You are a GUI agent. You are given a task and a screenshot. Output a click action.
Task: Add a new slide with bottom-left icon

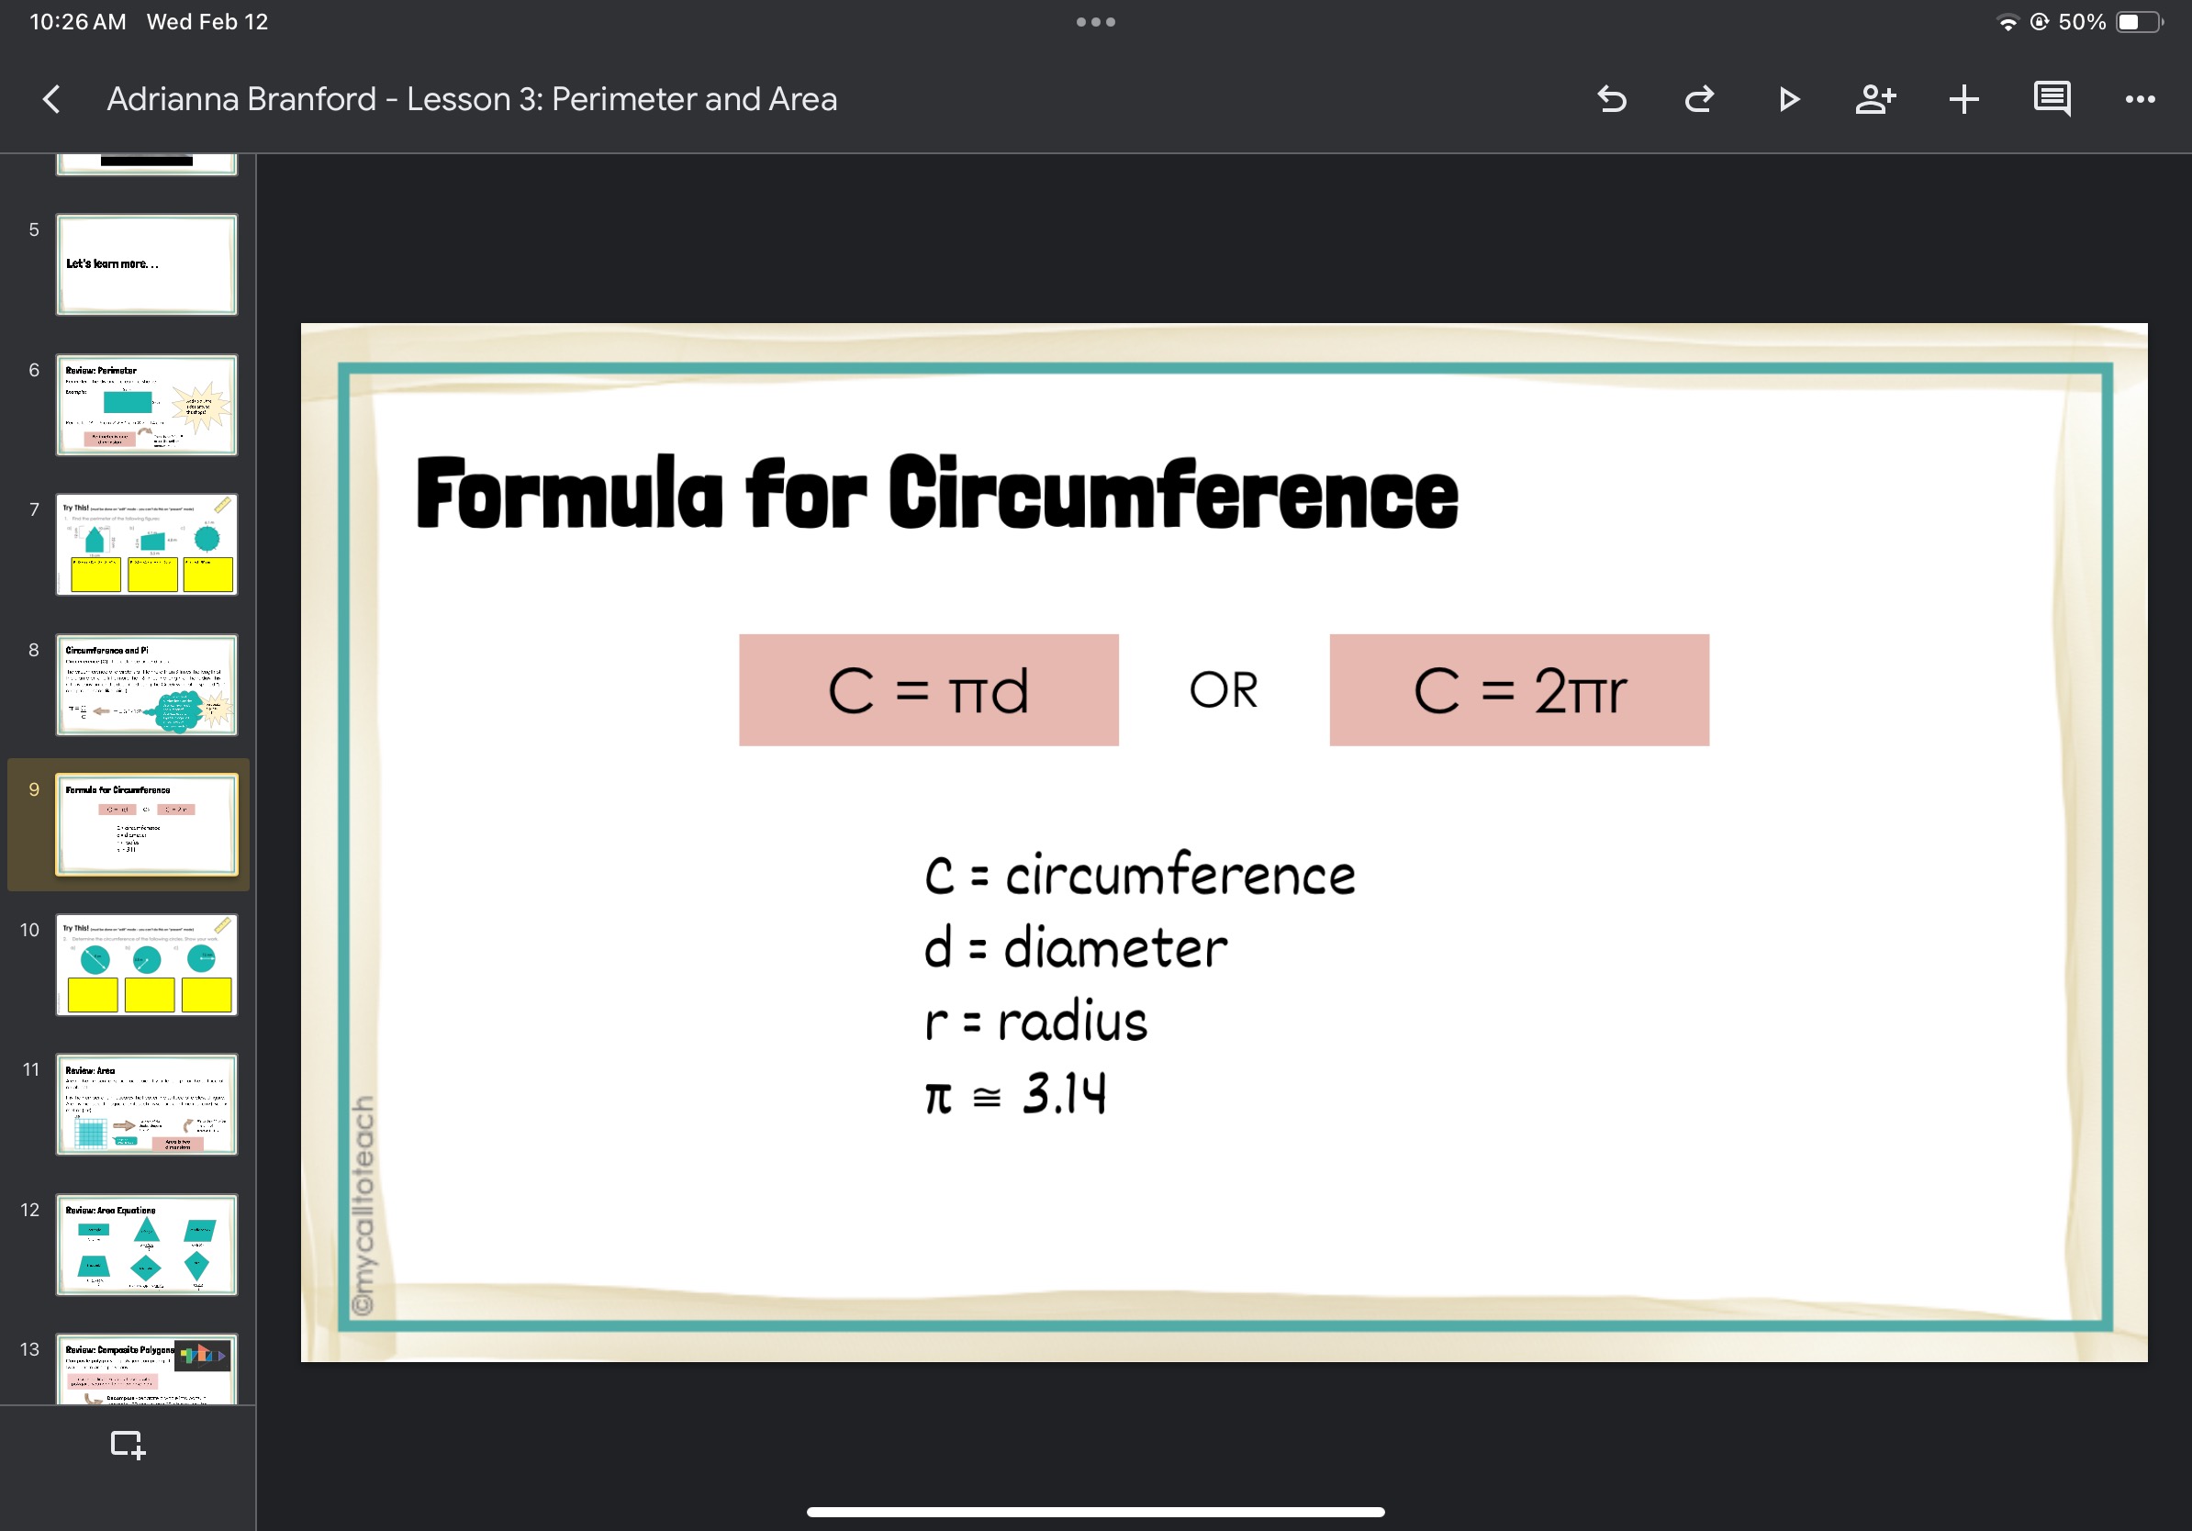tap(127, 1444)
